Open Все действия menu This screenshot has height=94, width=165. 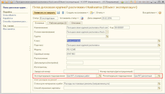click(x=150, y=13)
